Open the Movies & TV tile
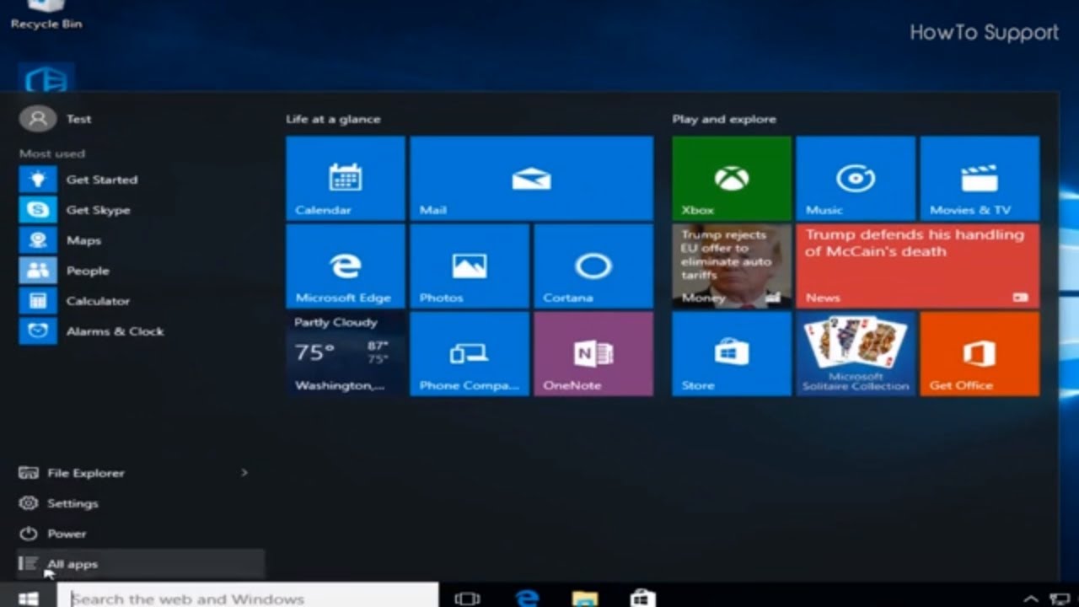This screenshot has width=1079, height=607. tap(980, 178)
